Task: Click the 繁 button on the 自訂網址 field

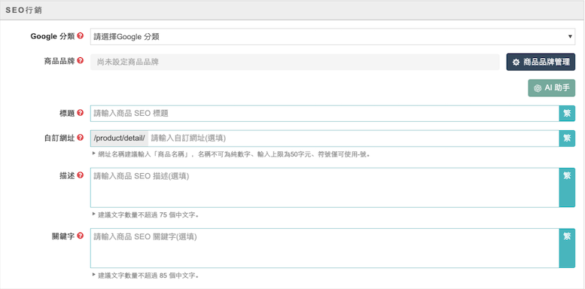Action: (x=567, y=138)
